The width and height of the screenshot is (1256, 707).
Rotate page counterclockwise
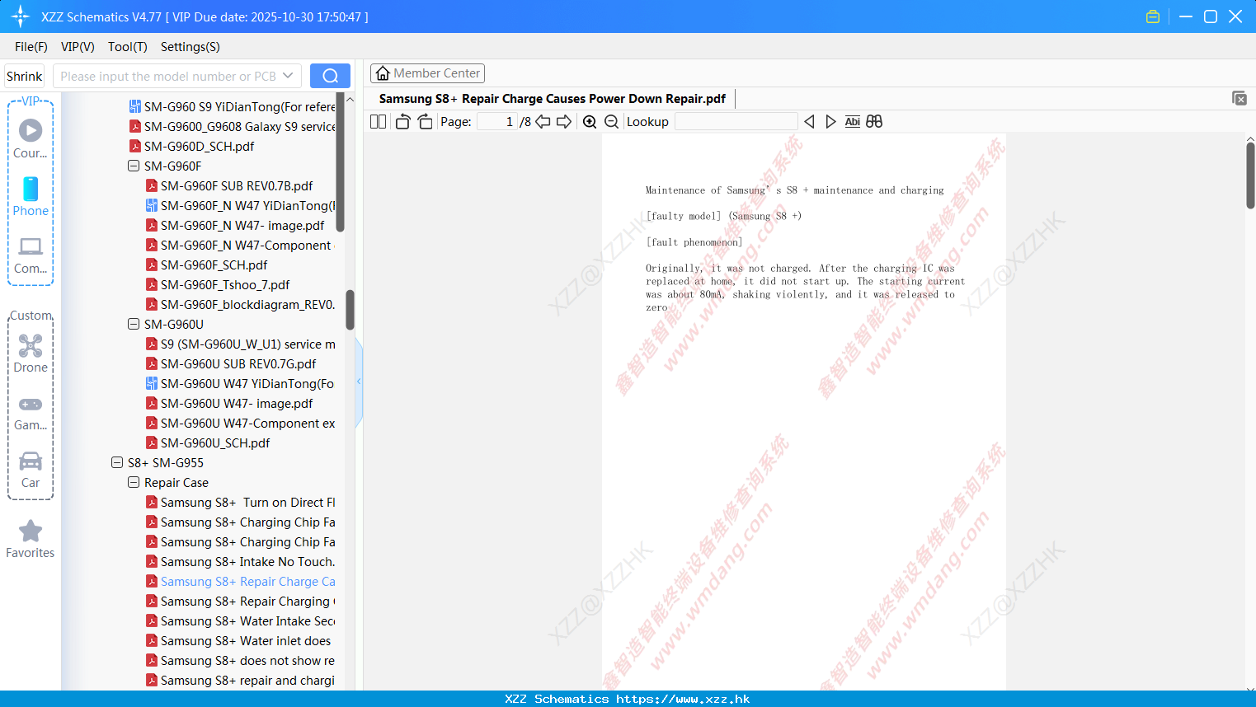click(x=402, y=121)
